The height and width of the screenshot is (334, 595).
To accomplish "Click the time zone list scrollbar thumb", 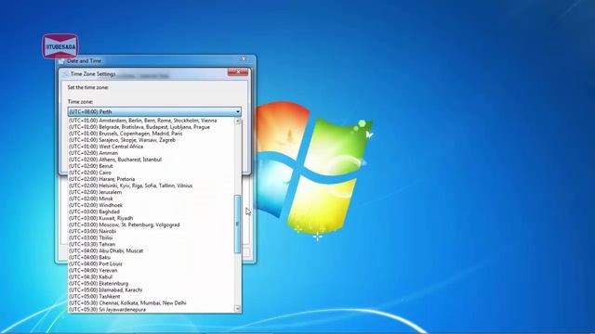I will coord(238,225).
